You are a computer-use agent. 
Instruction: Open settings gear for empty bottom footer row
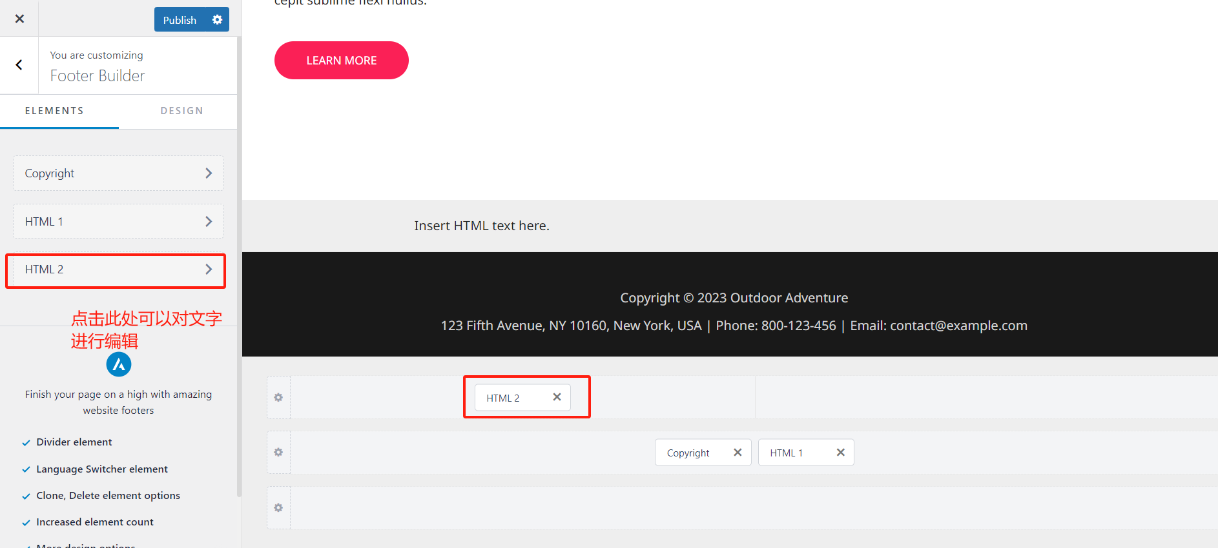coord(278,508)
